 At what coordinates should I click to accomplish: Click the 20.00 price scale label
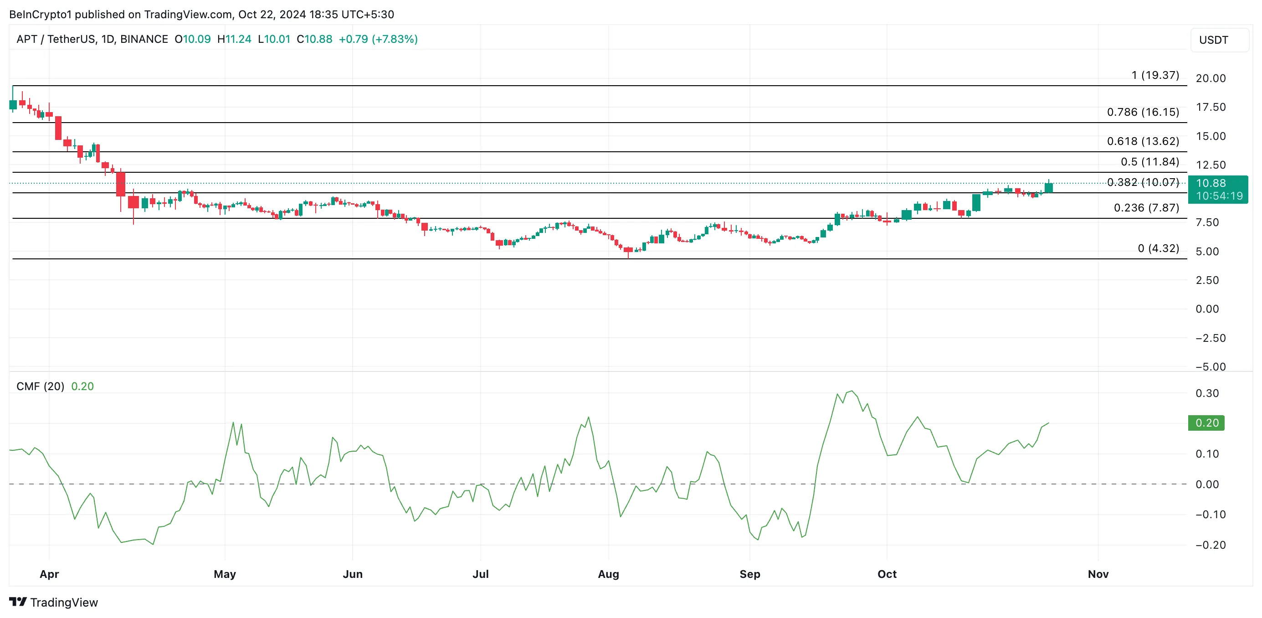[x=1210, y=78]
